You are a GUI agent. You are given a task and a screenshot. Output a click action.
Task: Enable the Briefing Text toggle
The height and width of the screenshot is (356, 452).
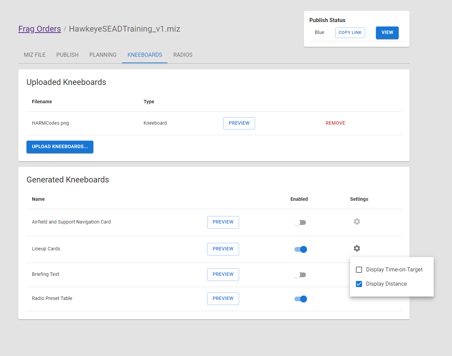click(300, 275)
